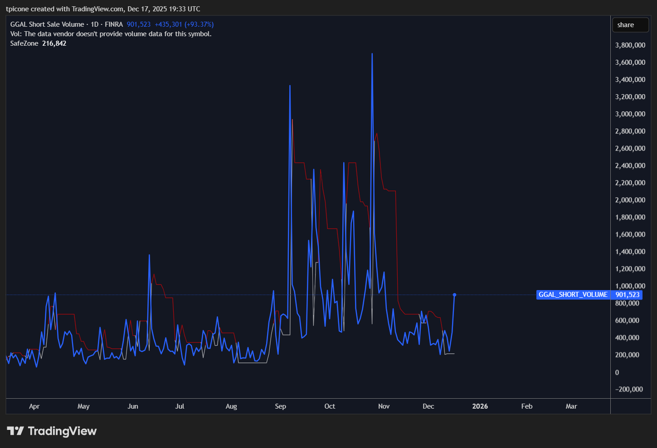
Task: Click the 0 level on the price scale
Action: 617,372
